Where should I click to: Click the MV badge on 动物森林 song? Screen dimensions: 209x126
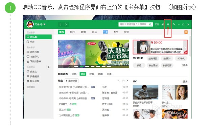click(93, 98)
